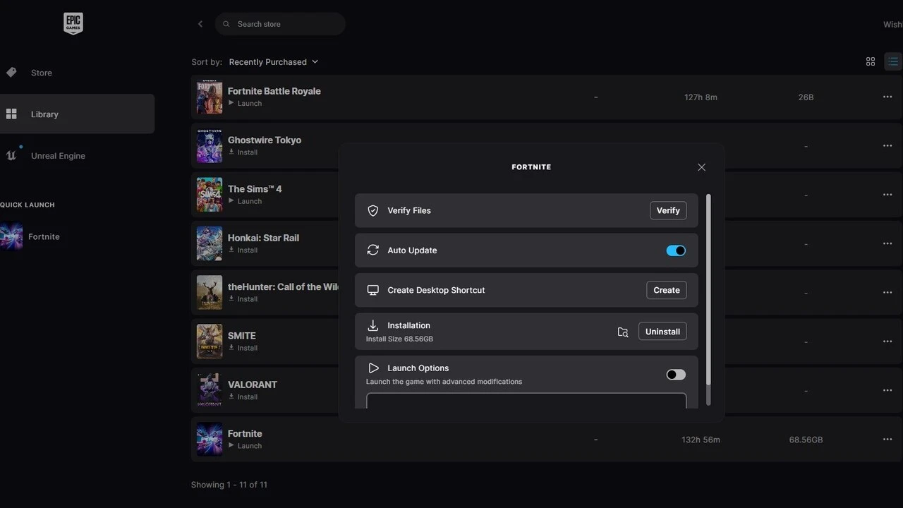Open more options for Ghostwire Tokyo
Viewport: 903px width, 508px height.
[x=887, y=145]
